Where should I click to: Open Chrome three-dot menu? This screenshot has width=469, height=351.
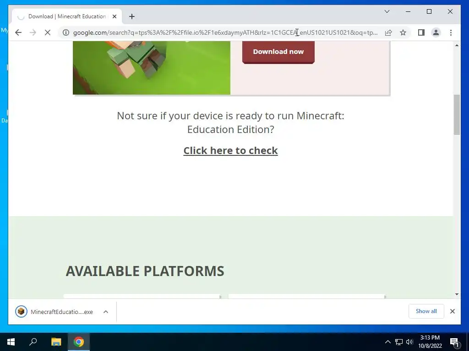(451, 32)
